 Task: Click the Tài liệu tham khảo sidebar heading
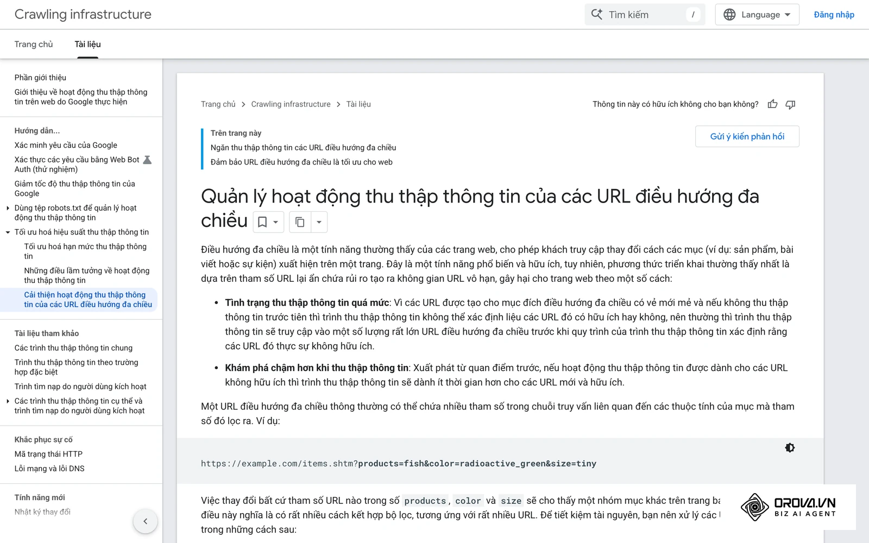pos(47,333)
